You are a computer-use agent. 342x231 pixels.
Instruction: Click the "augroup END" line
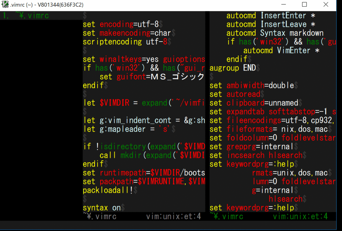point(235,68)
